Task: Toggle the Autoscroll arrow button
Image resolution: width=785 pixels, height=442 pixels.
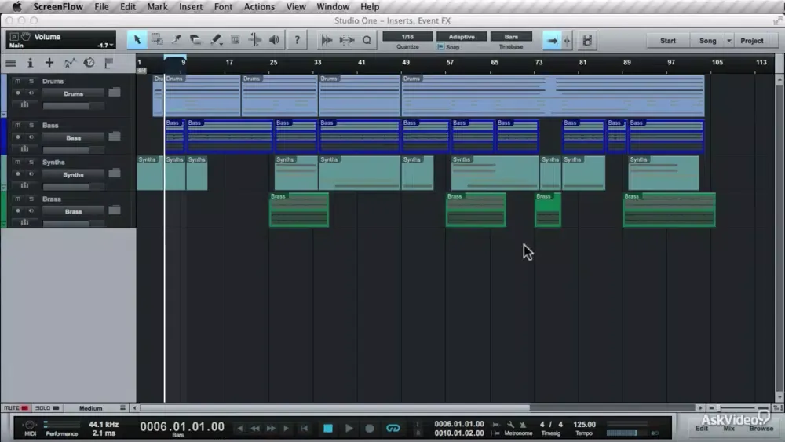Action: (x=552, y=41)
